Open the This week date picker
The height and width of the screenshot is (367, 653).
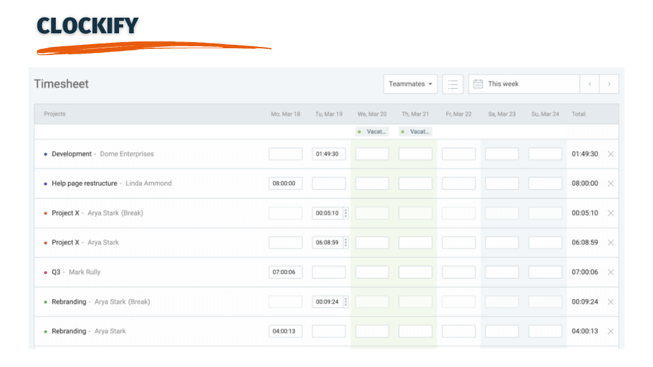pyautogui.click(x=524, y=84)
